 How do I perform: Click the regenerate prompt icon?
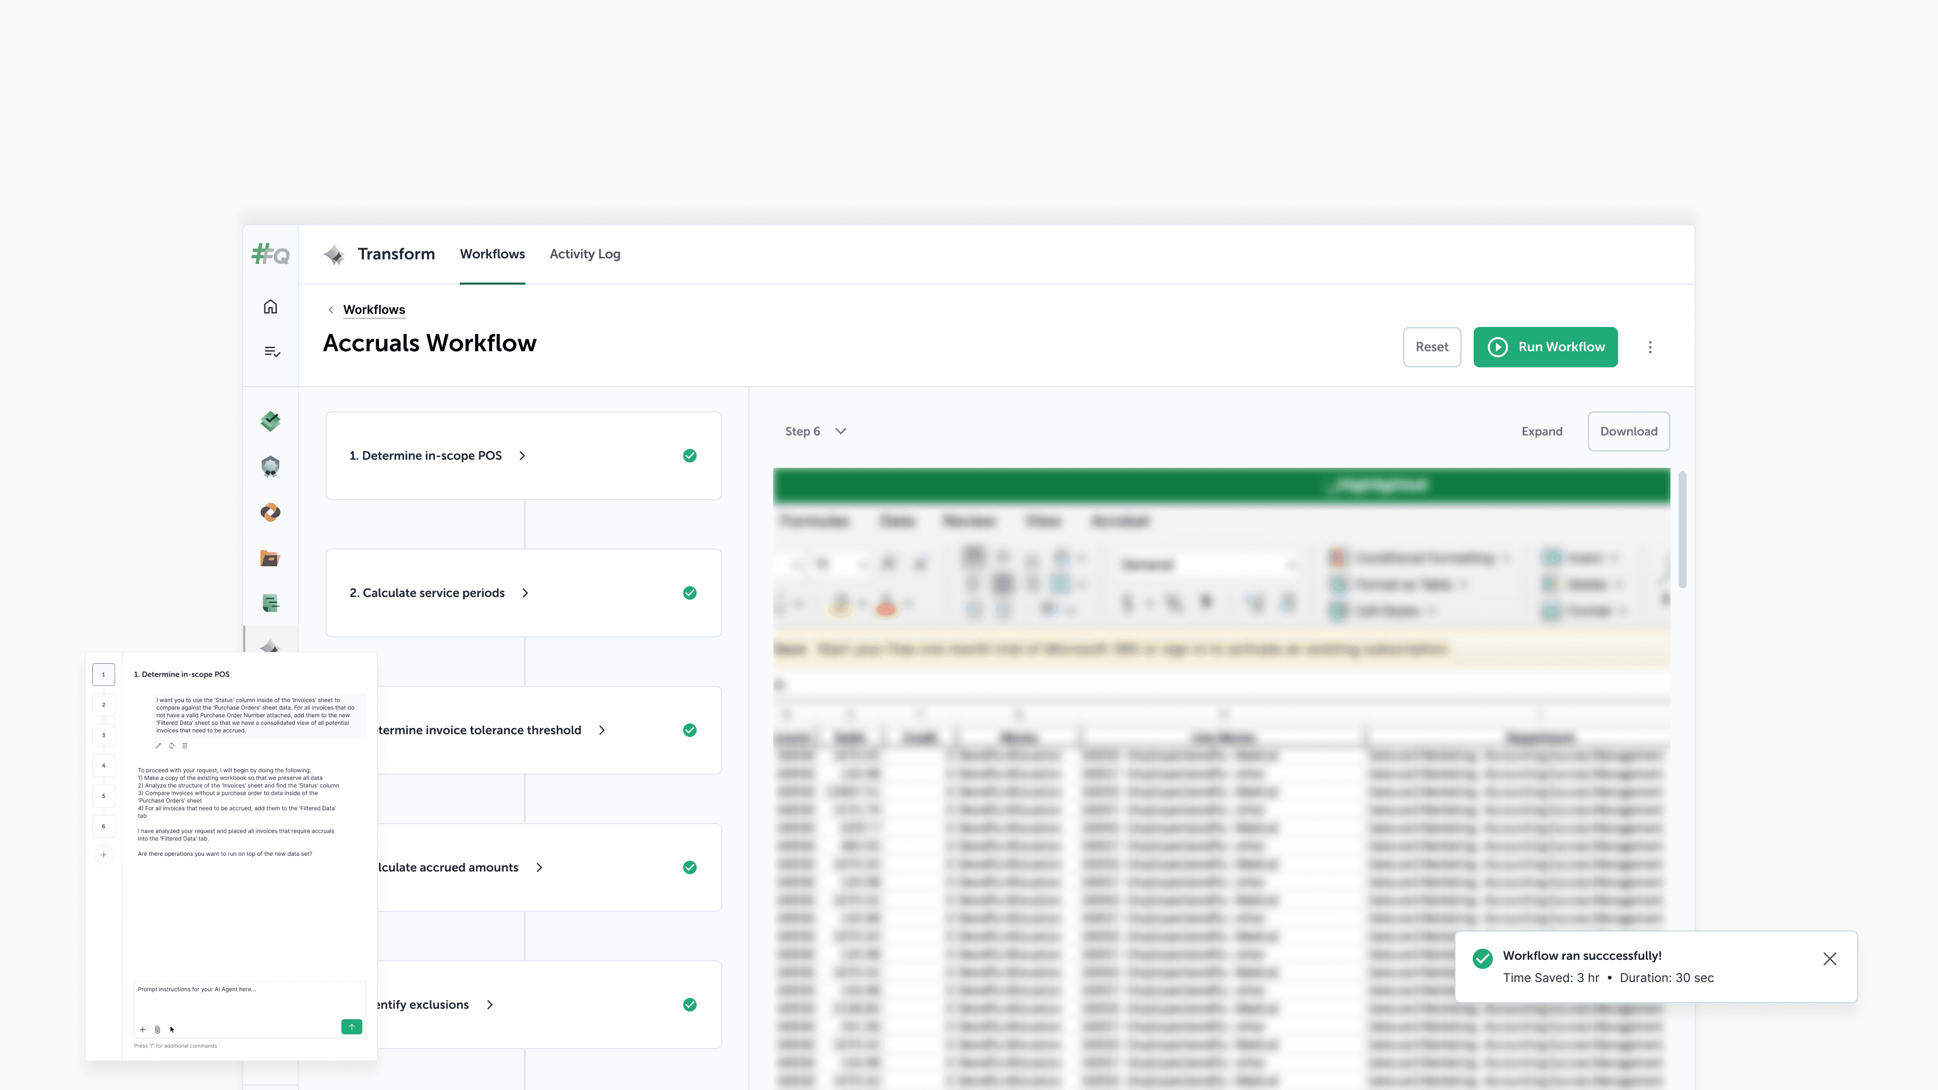[x=172, y=745]
